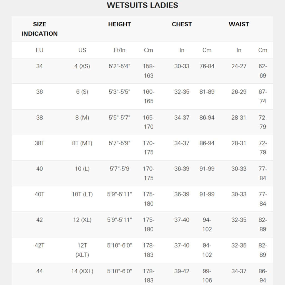285x285 pixels.
Task: Select the 6 (S) US size cell
Action: (82, 92)
